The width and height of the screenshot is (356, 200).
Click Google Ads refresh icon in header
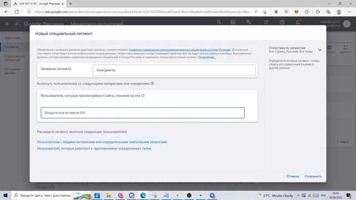(x=266, y=22)
